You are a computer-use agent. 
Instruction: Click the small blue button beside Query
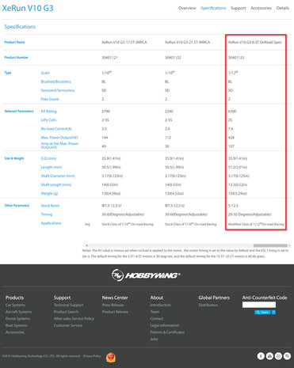tap(273, 313)
